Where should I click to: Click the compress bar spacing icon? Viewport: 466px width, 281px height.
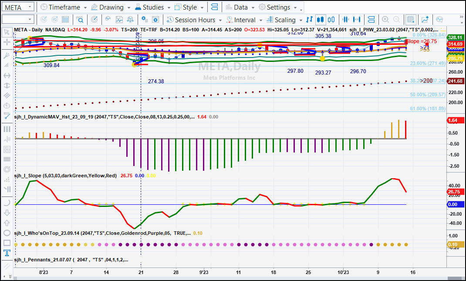[345, 20]
